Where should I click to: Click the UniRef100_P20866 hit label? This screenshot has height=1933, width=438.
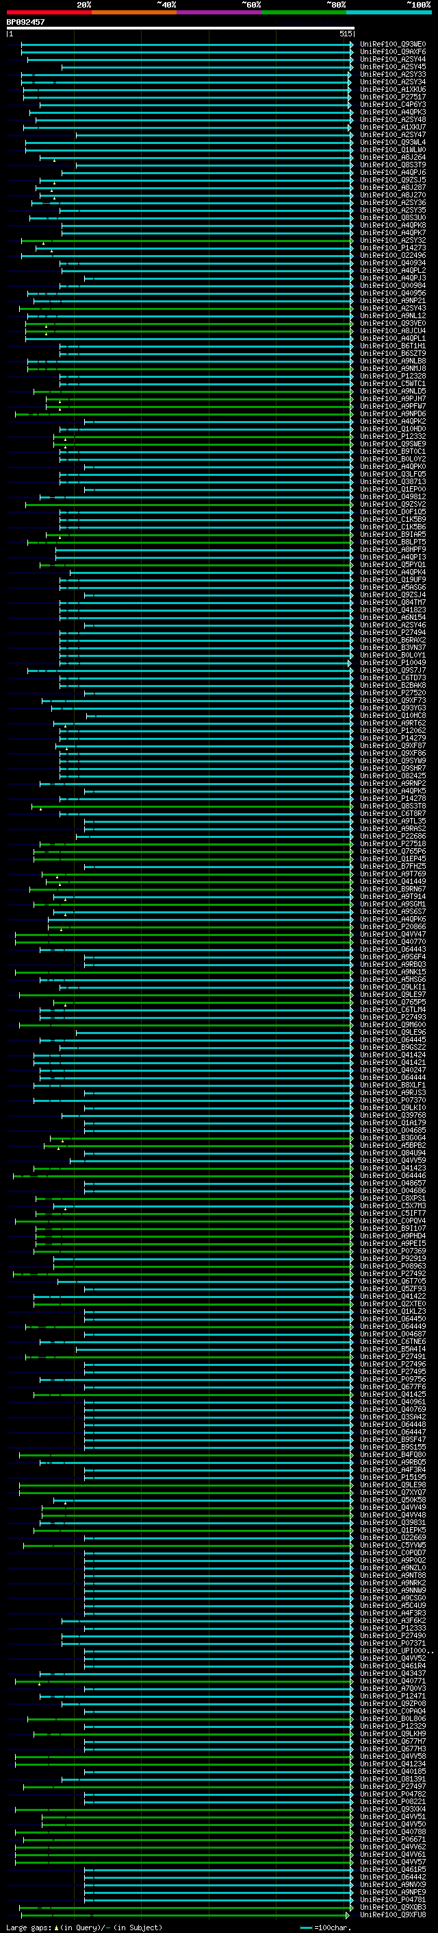click(x=393, y=927)
